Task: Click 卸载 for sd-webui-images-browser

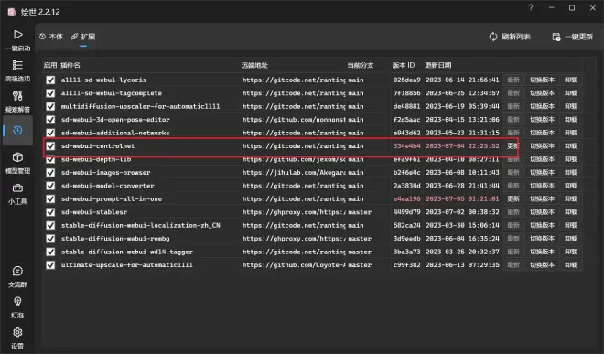Action: [570, 173]
